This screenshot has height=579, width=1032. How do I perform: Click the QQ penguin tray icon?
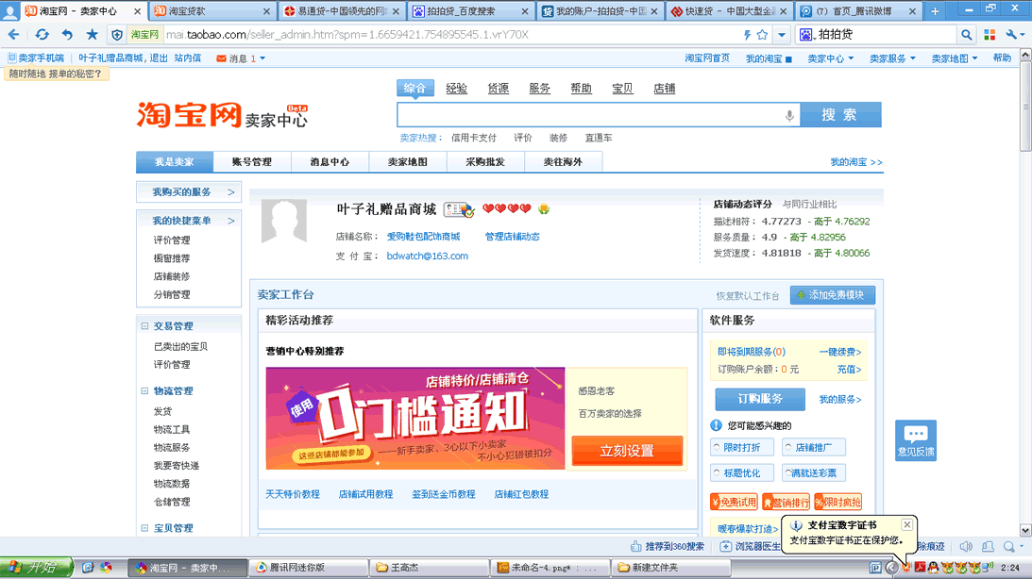[933, 568]
